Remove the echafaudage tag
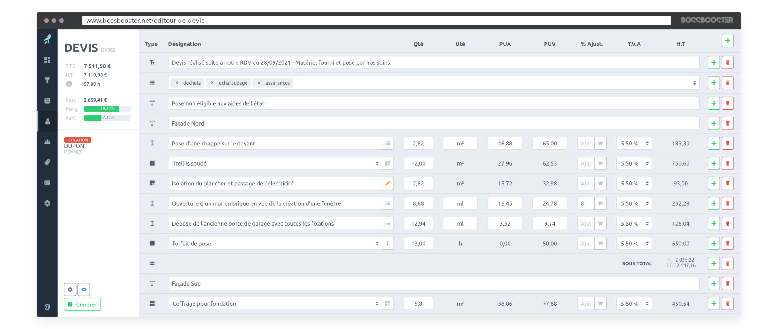 tap(212, 83)
